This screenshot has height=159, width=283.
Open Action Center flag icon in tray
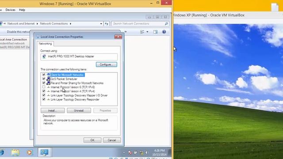point(130,153)
